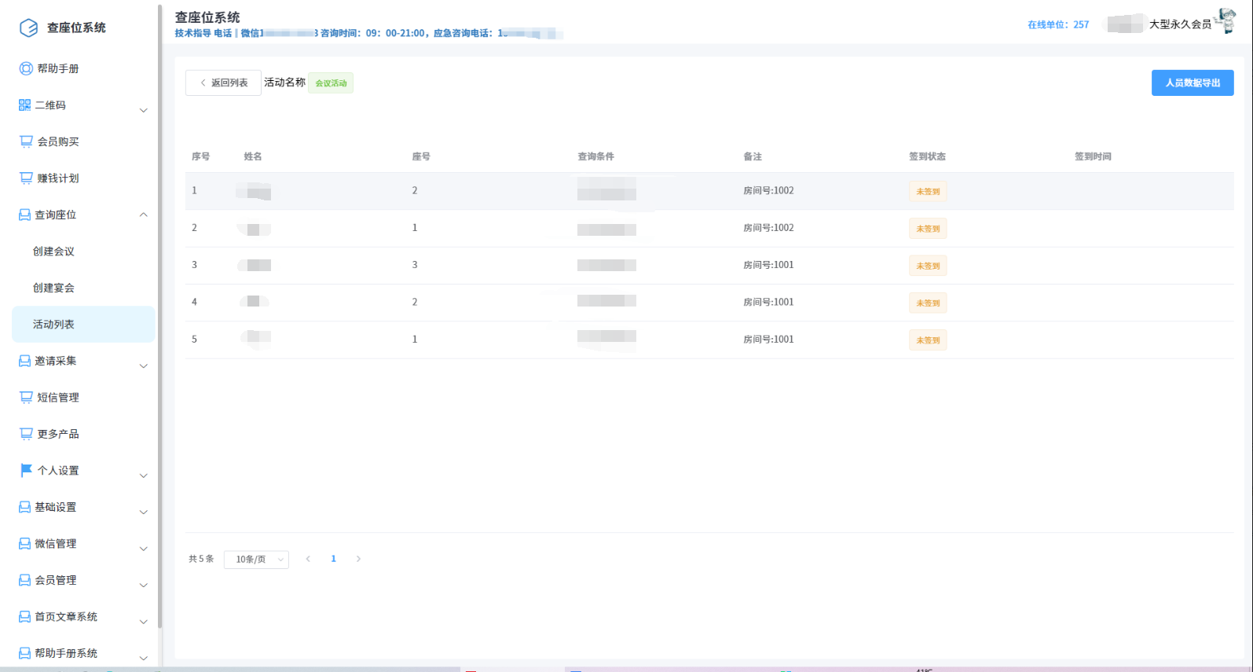Click the 返回列表 back button
This screenshot has height=672, width=1253.
[223, 83]
